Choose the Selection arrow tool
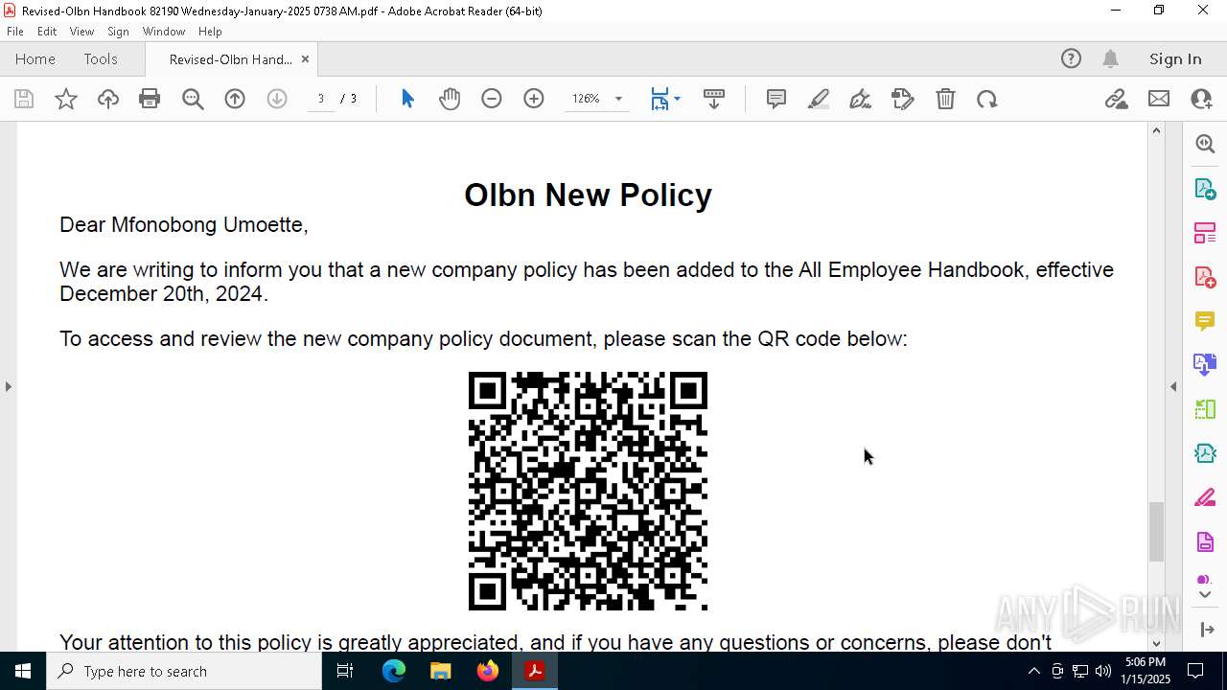1227x690 pixels. [x=407, y=99]
